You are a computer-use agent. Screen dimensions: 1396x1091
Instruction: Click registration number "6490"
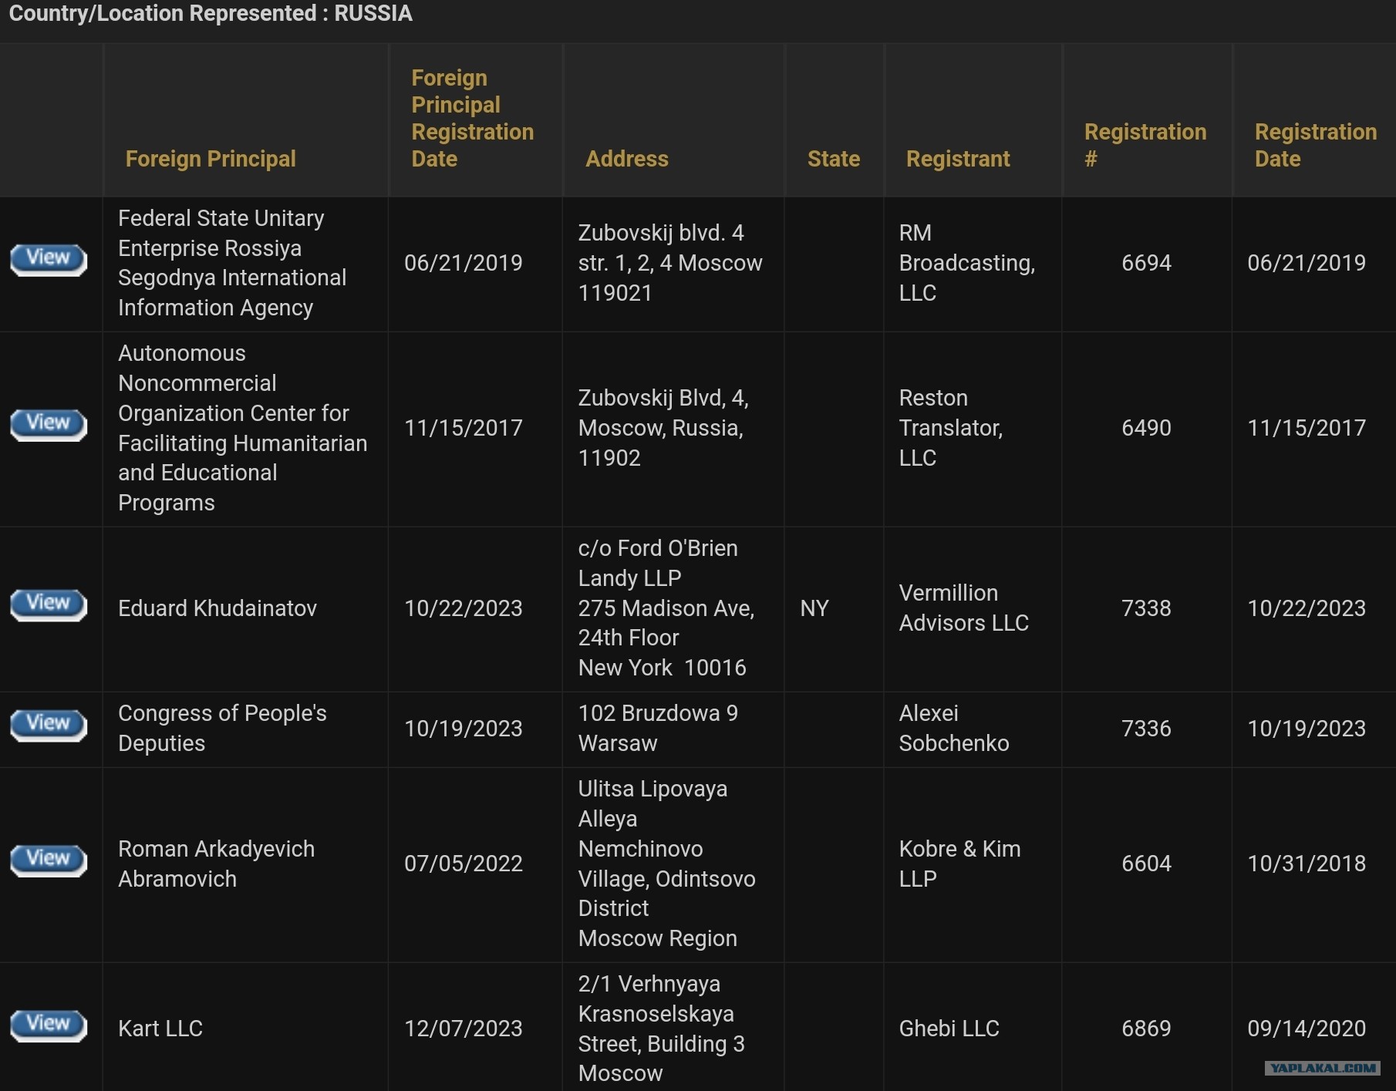(1146, 428)
